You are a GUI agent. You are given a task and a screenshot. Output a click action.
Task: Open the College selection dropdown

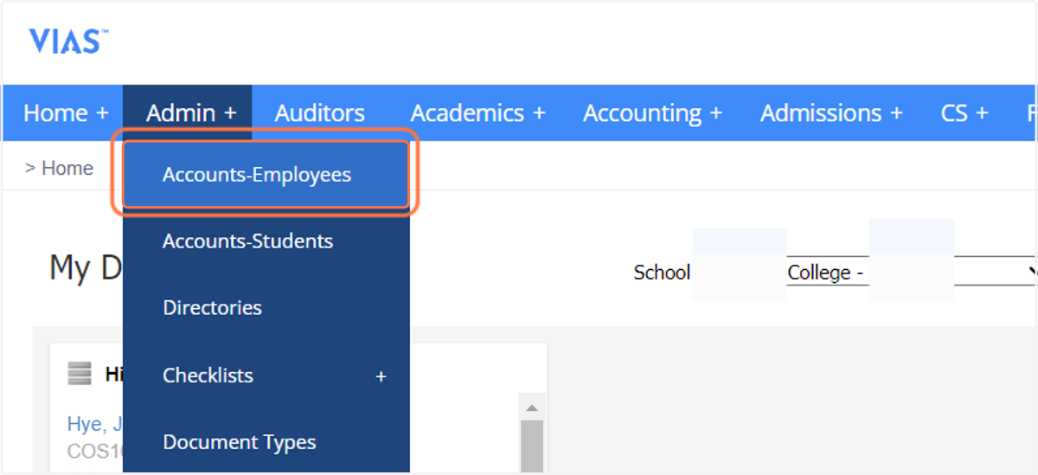[x=913, y=273]
